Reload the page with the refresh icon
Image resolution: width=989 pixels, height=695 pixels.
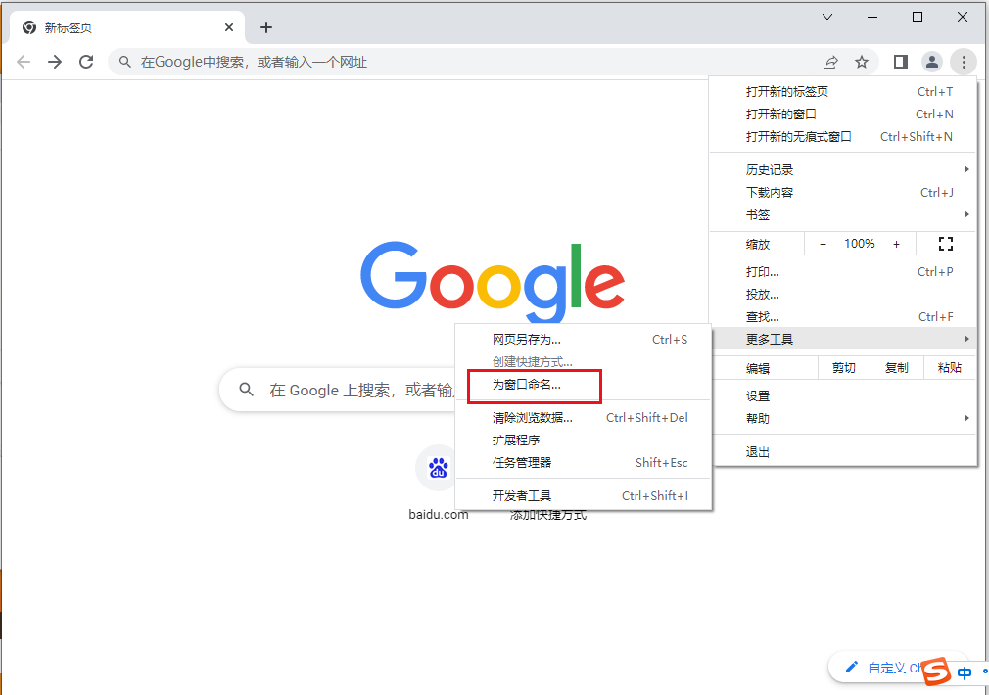(86, 62)
